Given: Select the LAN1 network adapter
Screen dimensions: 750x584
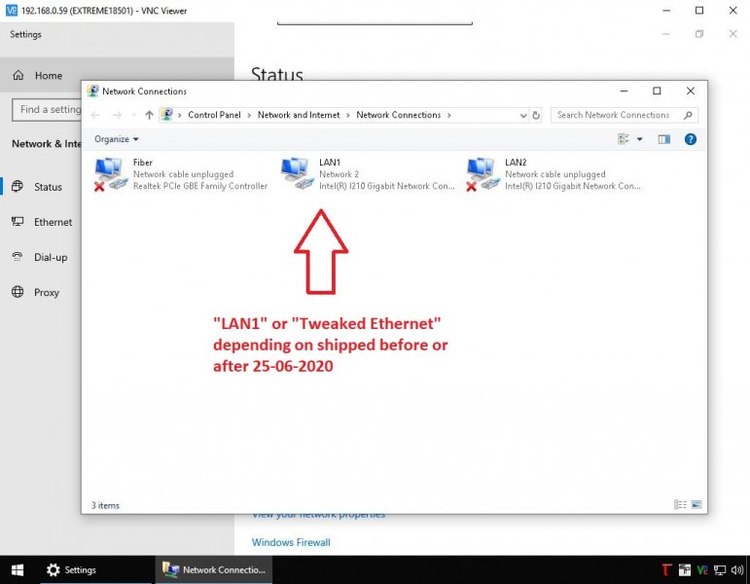Looking at the screenshot, I should point(297,174).
